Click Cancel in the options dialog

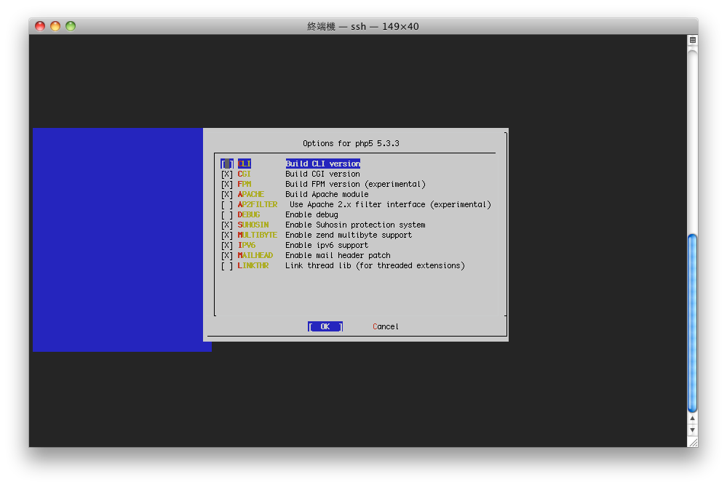pos(385,327)
